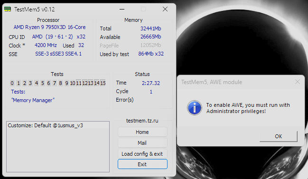Select test number 4 box
Screen dimensions: 308x179
coord(37,83)
